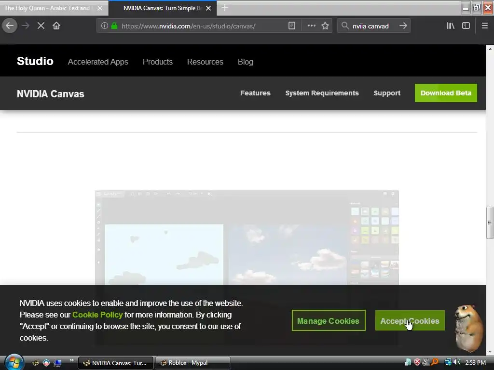Switch to Roblox - Mypal taskbar window
This screenshot has height=370, width=494.
pyautogui.click(x=193, y=363)
